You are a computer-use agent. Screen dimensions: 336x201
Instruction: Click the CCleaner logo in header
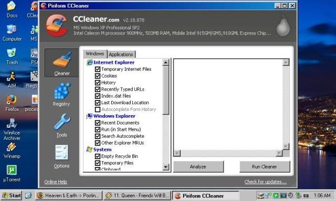57,26
